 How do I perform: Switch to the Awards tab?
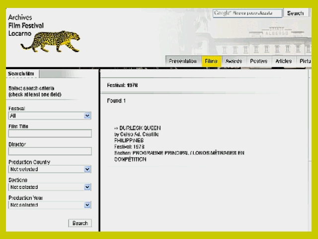pyautogui.click(x=234, y=61)
